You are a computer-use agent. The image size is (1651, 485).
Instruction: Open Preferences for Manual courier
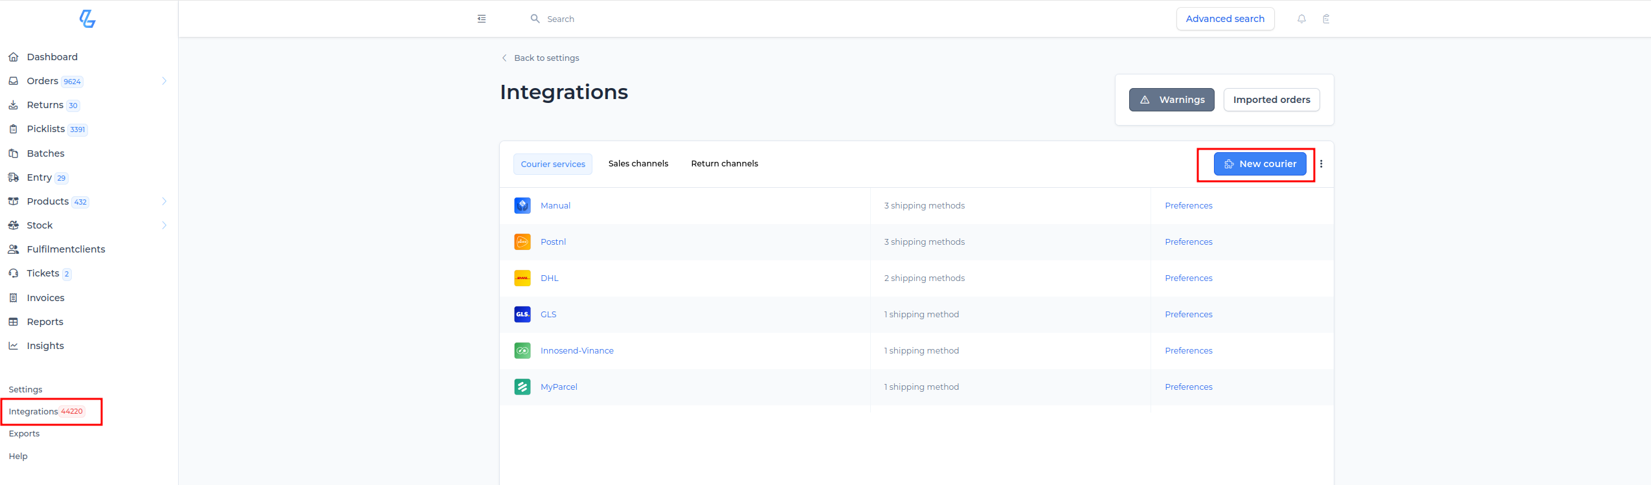click(1189, 205)
